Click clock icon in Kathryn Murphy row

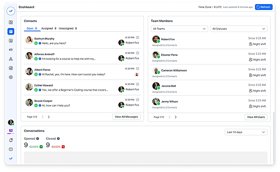[x=137, y=37]
